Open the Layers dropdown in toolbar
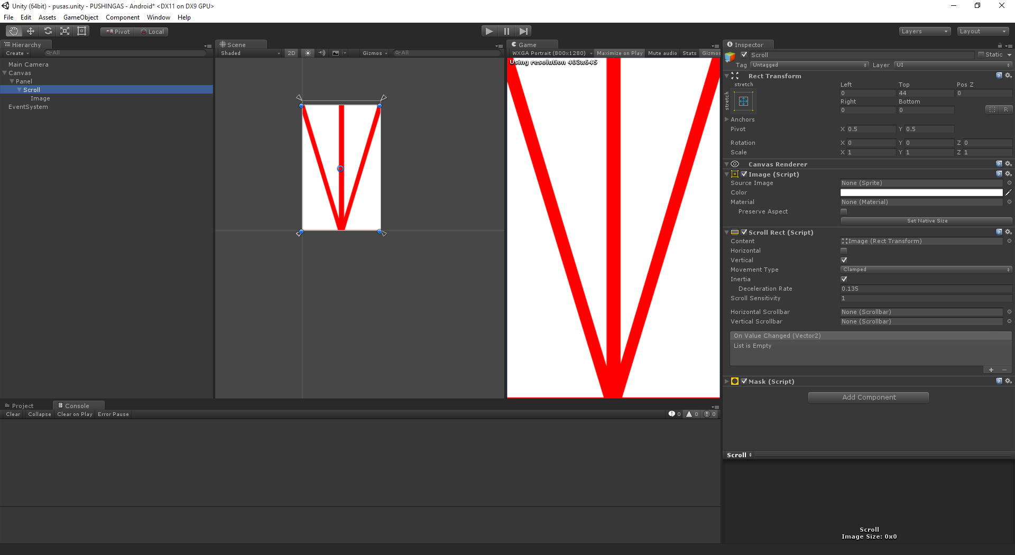1015x555 pixels. coord(925,31)
